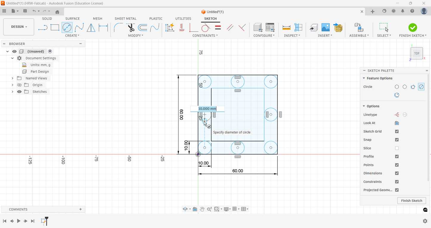Image resolution: width=431 pixels, height=228 pixels.
Task: Apply the Equal constraint
Action: (x=218, y=28)
